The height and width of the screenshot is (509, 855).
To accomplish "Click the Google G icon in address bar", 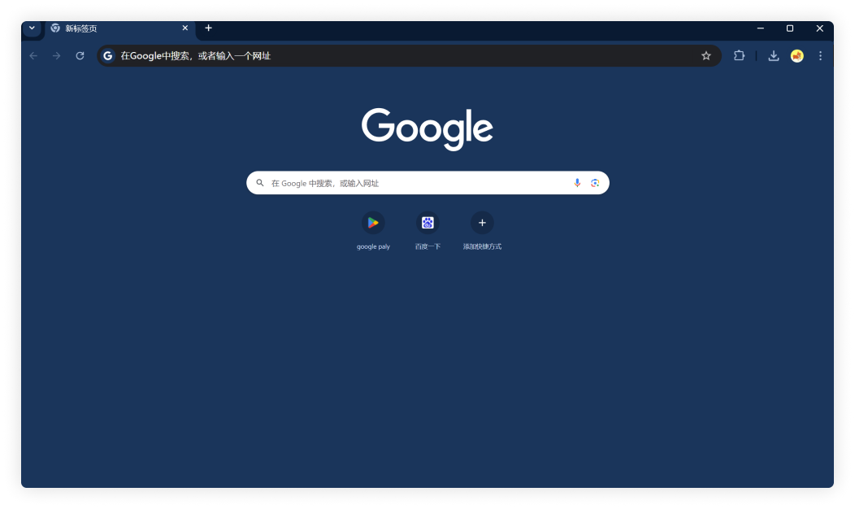I will coord(108,56).
